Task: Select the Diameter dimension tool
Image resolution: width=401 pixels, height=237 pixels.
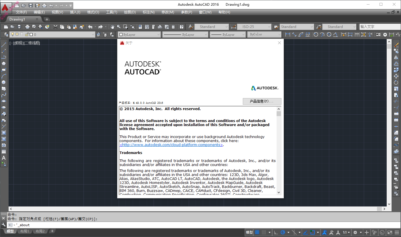Action: [329, 35]
